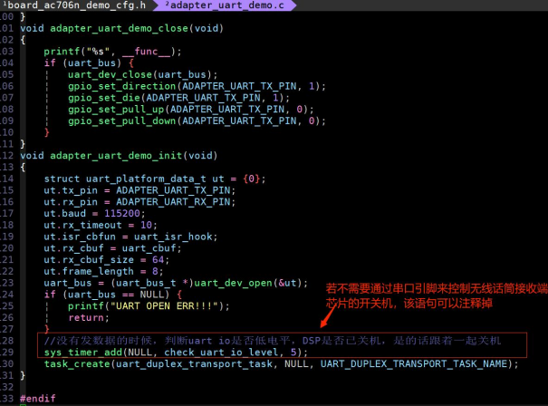Click the uart_dev_open(&ut) call
This screenshot has width=548, height=406.
(x=251, y=283)
